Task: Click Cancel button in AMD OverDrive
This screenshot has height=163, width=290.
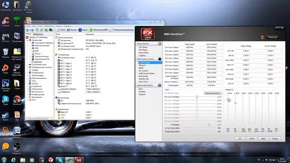Action: point(251,139)
